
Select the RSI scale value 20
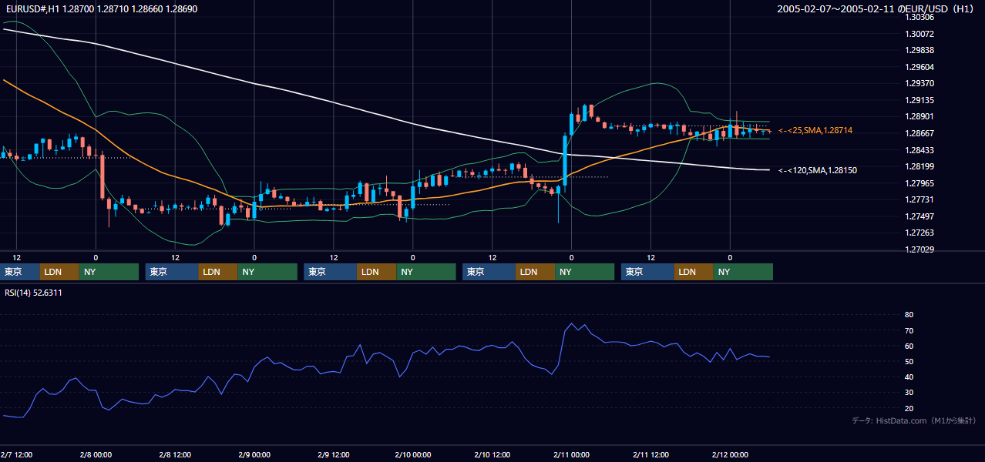909,408
